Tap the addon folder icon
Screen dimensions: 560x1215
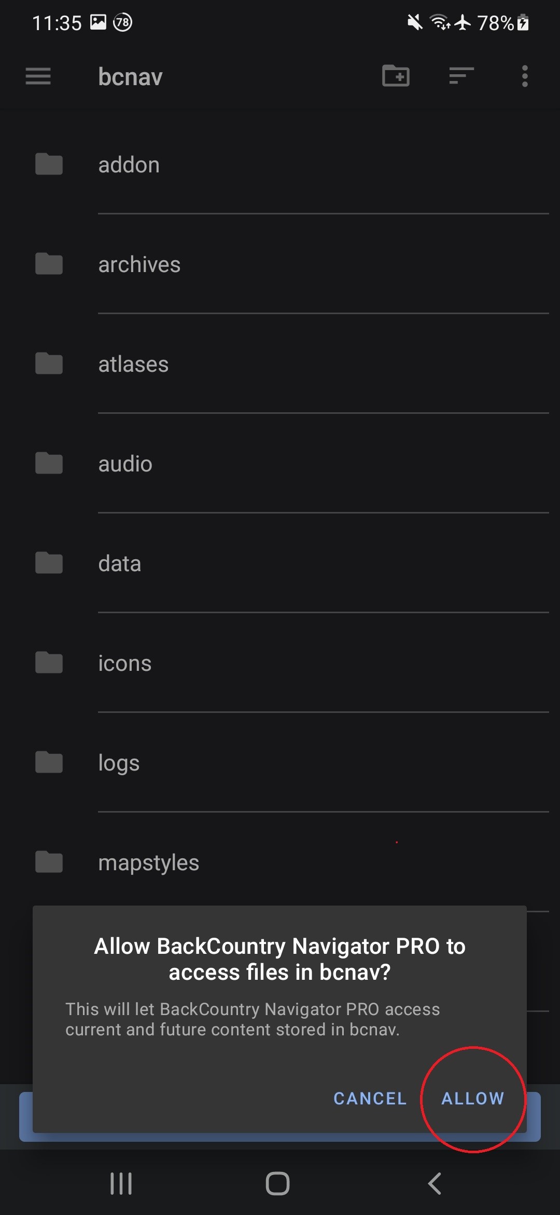[49, 165]
